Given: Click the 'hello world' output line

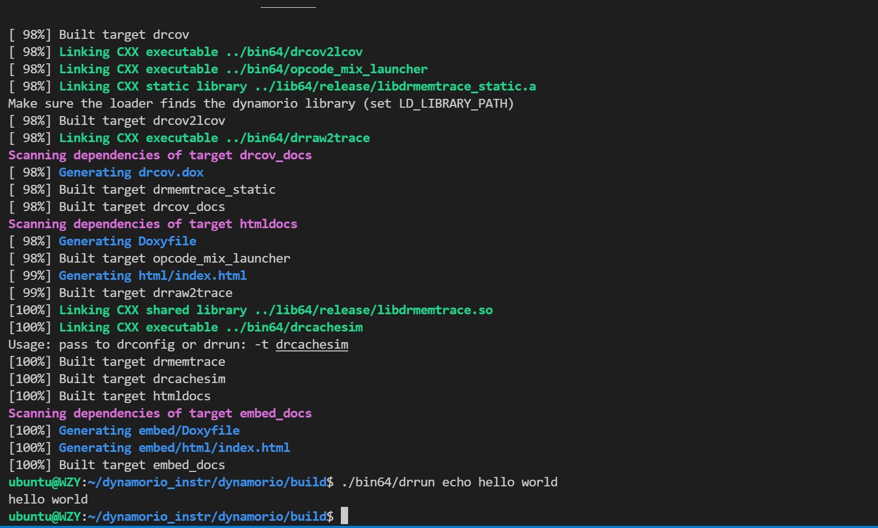Looking at the screenshot, I should (48, 500).
